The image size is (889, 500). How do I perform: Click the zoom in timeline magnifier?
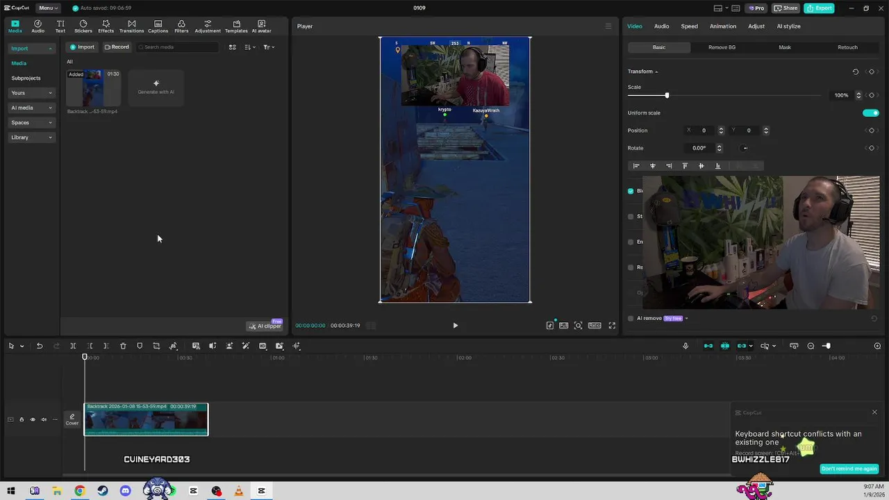tap(877, 346)
